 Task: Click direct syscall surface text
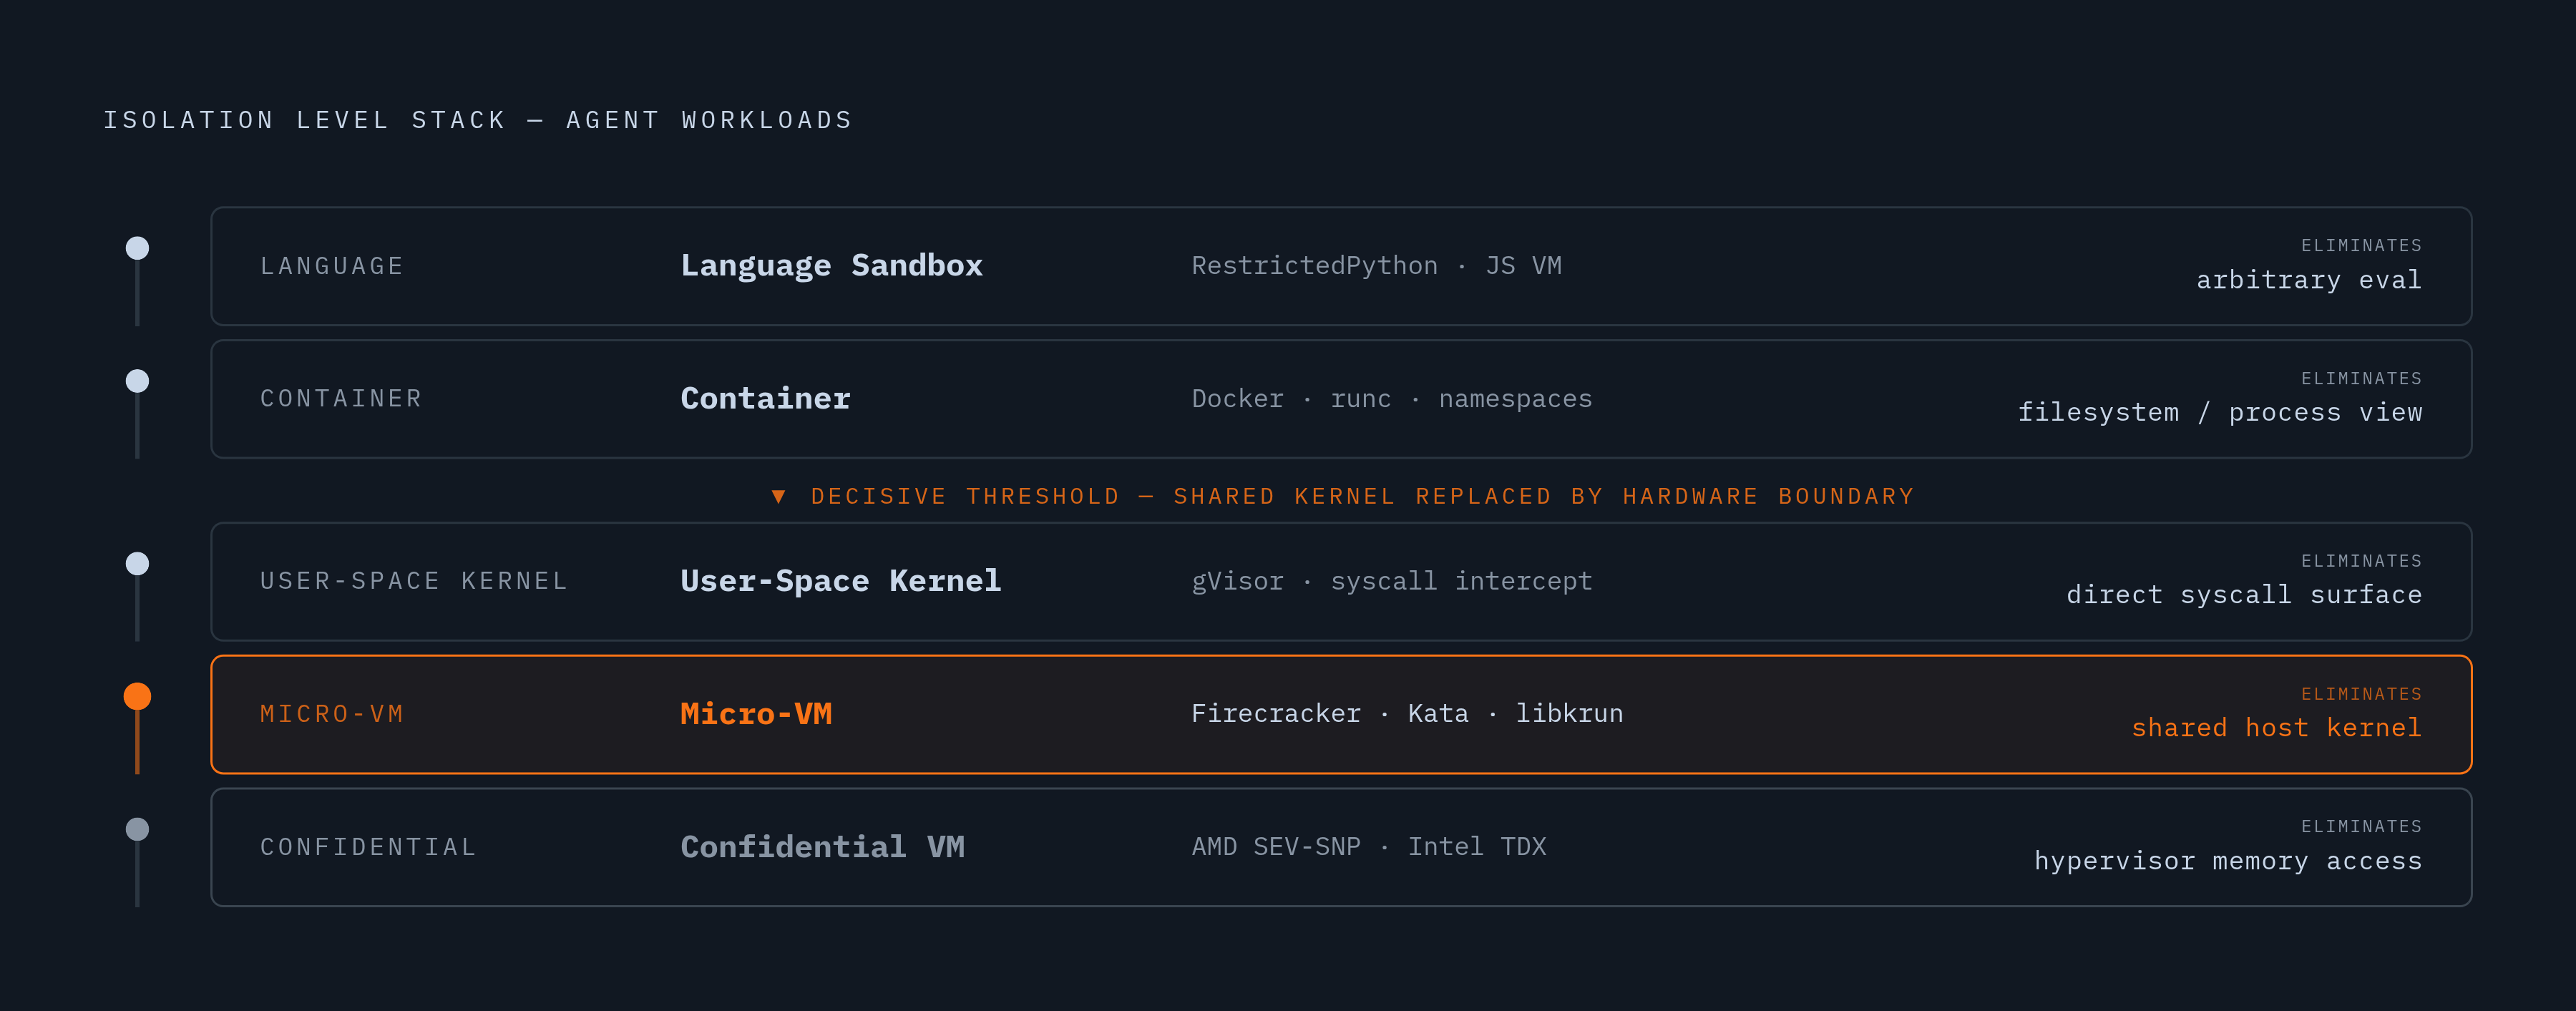(x=2244, y=595)
